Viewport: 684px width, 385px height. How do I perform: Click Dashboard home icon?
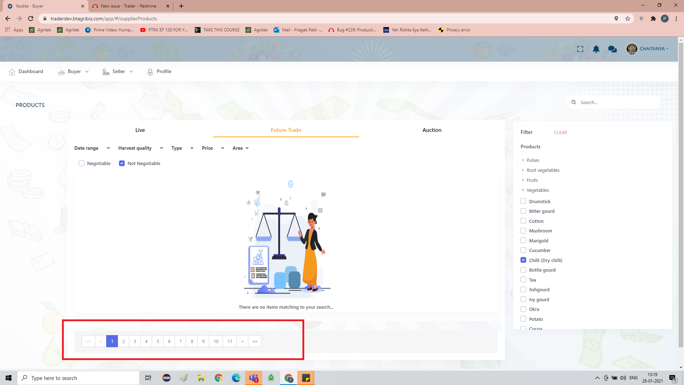(12, 72)
